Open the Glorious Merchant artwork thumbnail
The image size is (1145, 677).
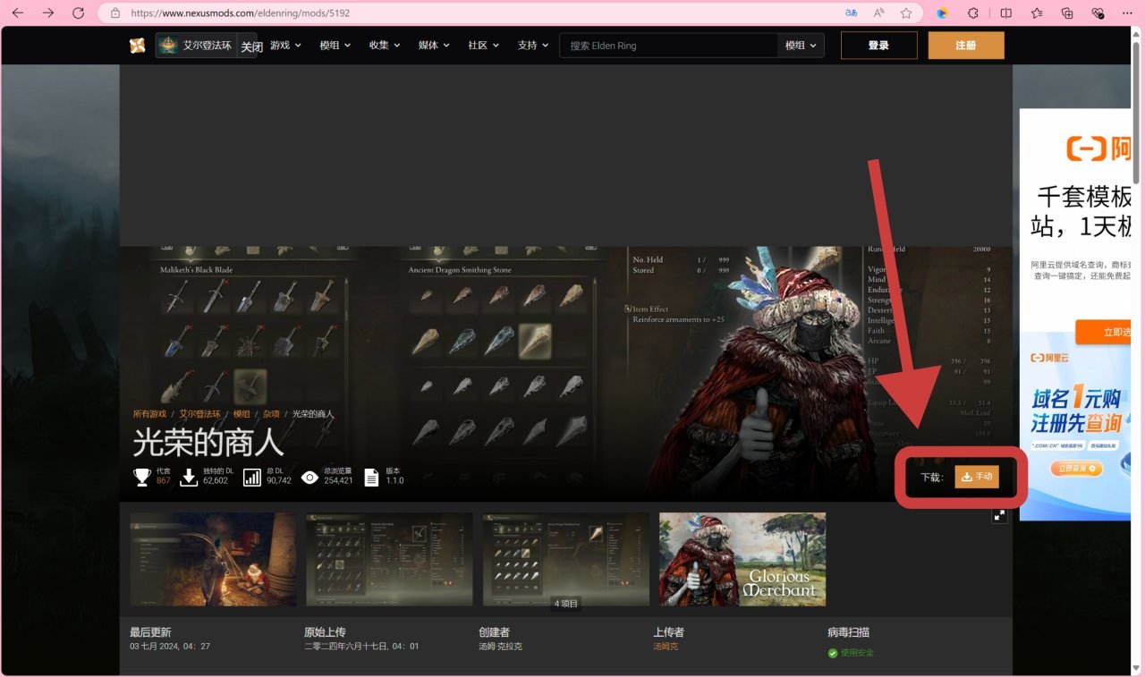click(x=742, y=559)
